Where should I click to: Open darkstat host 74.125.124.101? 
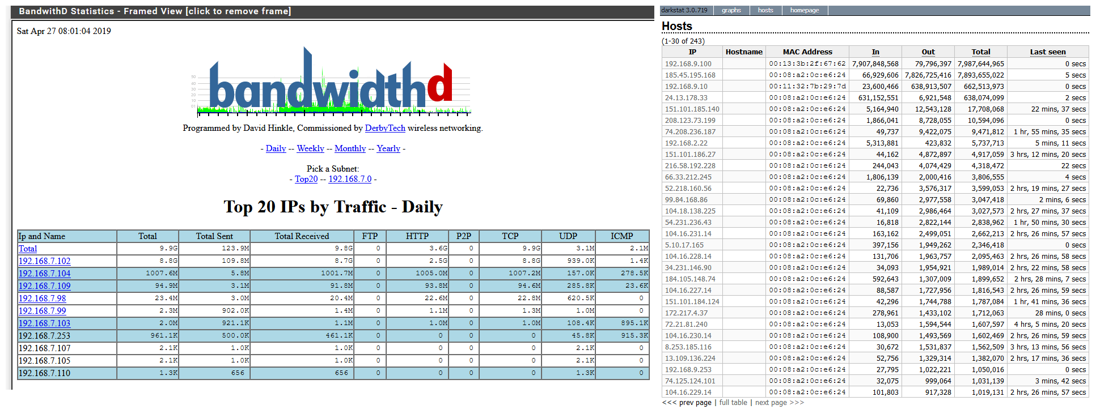pos(690,381)
